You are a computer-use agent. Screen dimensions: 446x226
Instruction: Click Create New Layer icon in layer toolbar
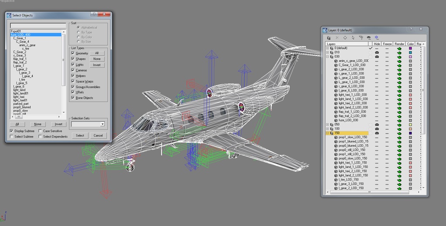coord(329,38)
